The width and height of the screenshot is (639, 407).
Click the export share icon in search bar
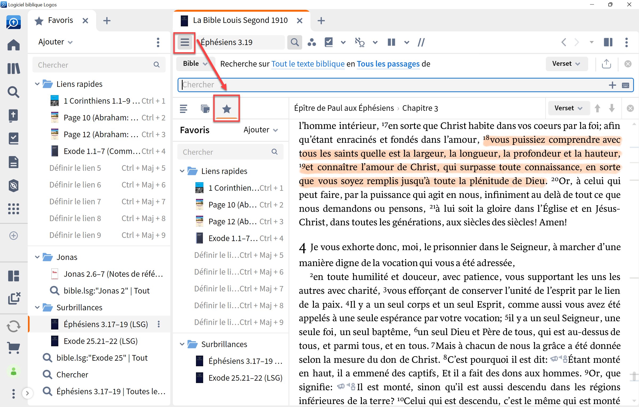(x=607, y=64)
